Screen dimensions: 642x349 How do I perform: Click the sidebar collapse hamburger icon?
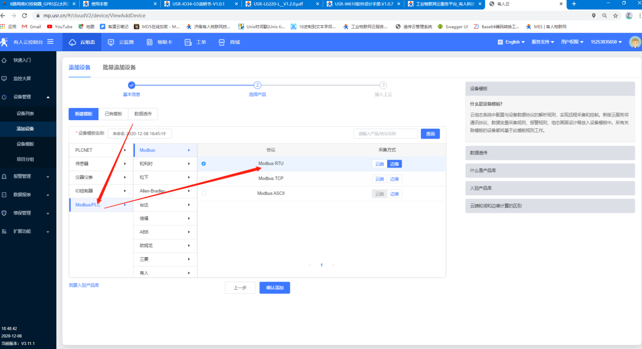pos(50,42)
